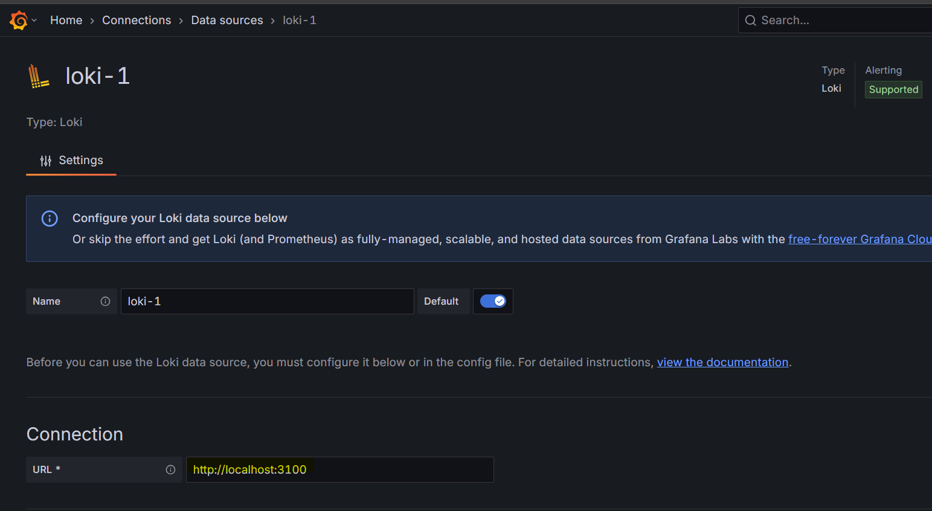Click the Type: Loki subtitle
Image resolution: width=932 pixels, height=511 pixels.
54,122
